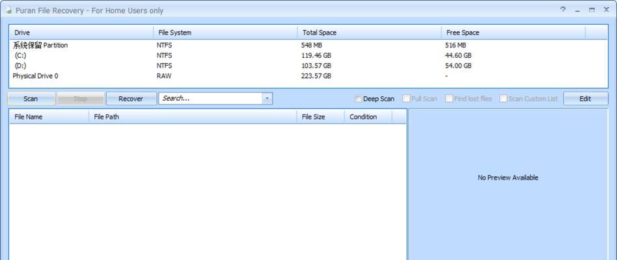Screen dimensions: 617x260
Task: Start a scan with the Scan button
Action: 31,99
